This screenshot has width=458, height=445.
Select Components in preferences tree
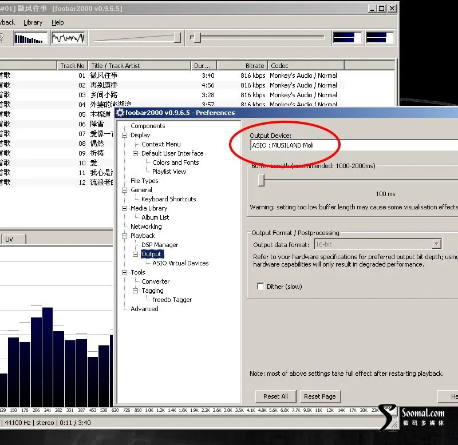148,126
